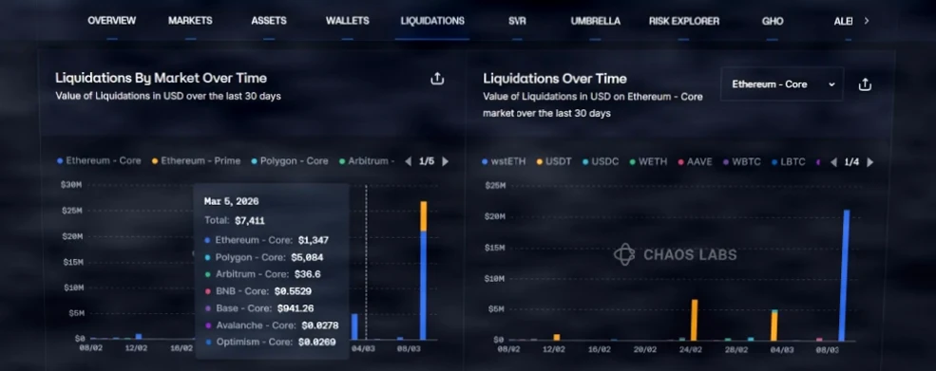Toggle WETH legend series

point(648,161)
